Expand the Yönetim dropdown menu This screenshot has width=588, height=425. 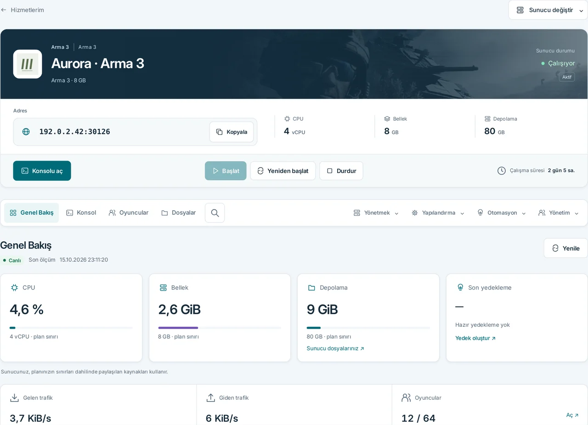point(559,213)
